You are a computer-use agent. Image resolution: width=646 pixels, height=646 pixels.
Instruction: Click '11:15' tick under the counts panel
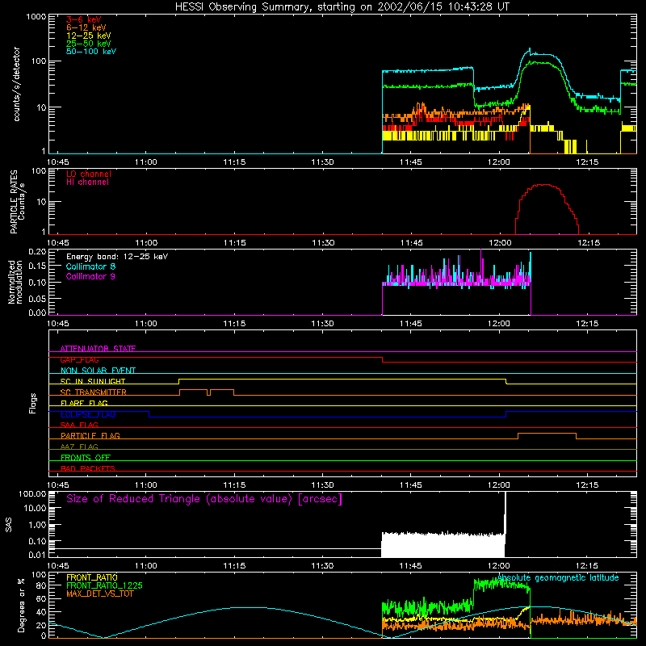coord(234,162)
